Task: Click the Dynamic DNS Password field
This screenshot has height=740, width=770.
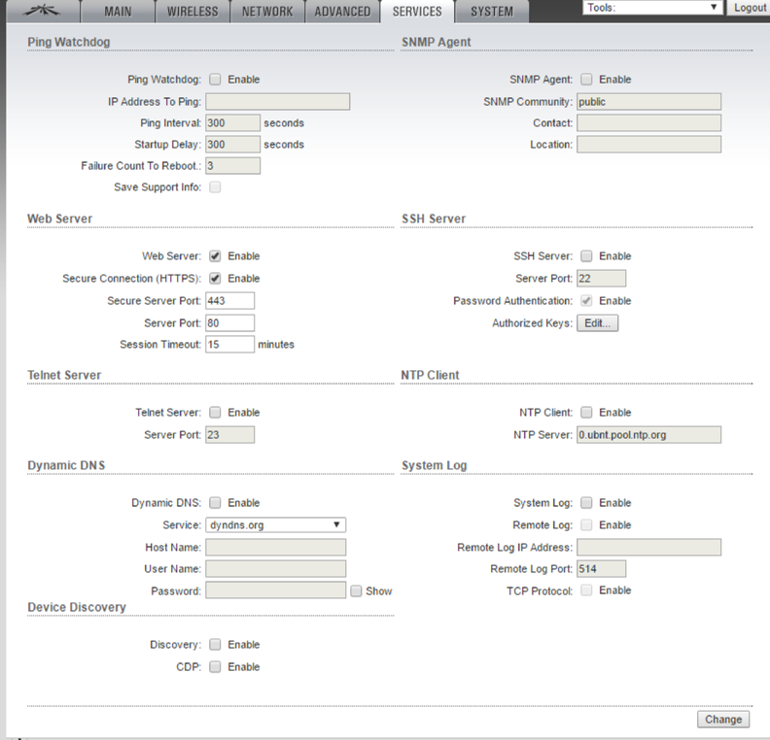Action: click(275, 590)
